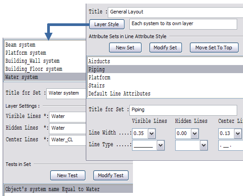Image resolution: width=243 pixels, height=196 pixels.
Task: Select Platform system in the list
Action: tap(45, 53)
